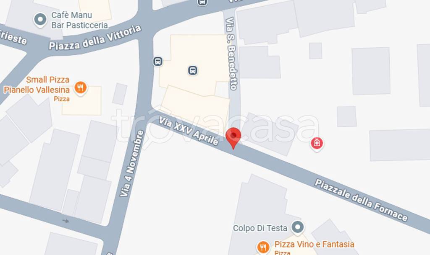Select the Café Manu place marker icon
430x255 pixels.
pos(40,20)
